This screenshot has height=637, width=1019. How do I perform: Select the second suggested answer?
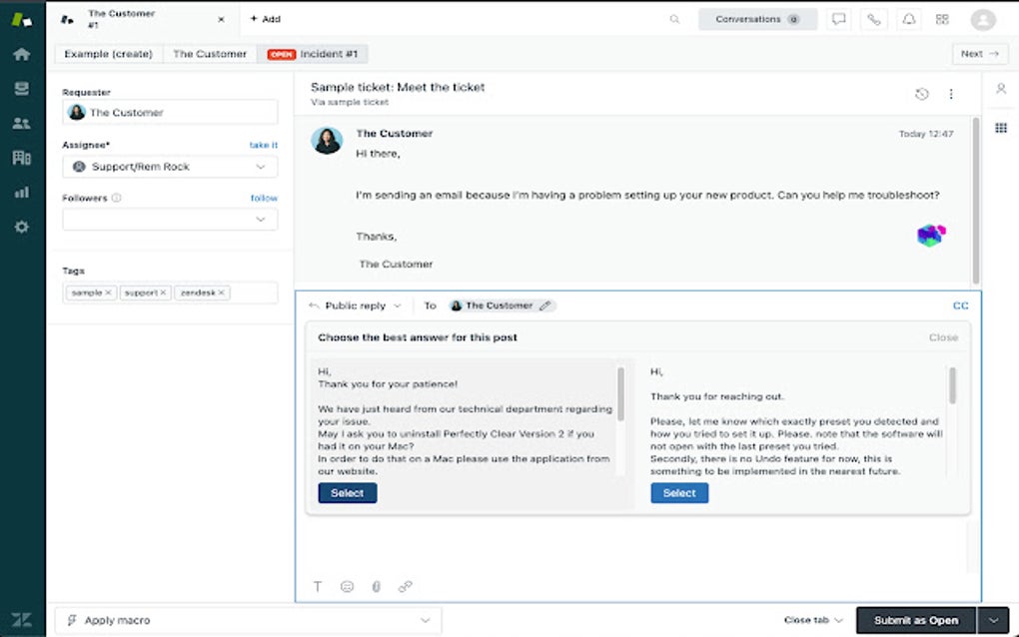tap(679, 493)
